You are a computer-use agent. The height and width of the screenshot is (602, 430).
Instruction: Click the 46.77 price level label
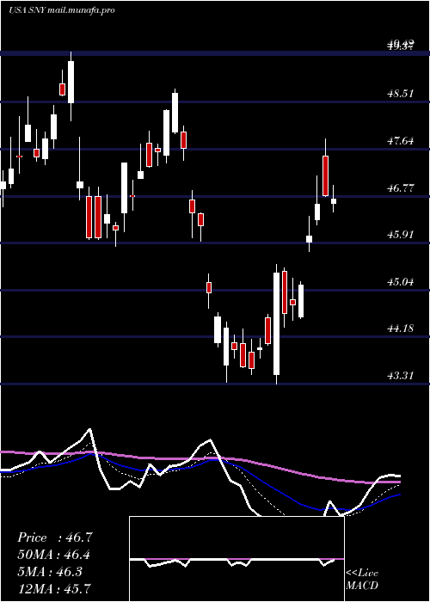pyautogui.click(x=401, y=188)
